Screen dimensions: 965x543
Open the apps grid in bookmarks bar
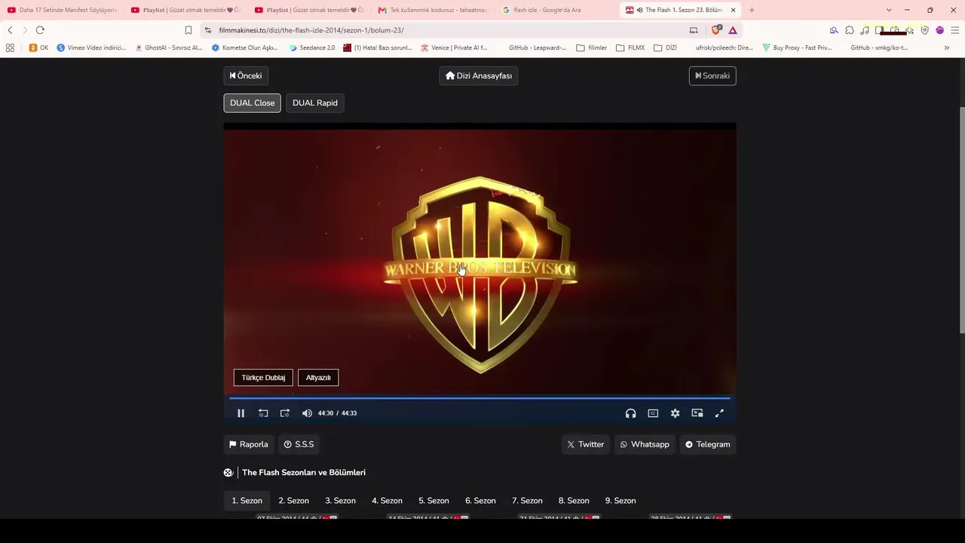[x=10, y=48]
